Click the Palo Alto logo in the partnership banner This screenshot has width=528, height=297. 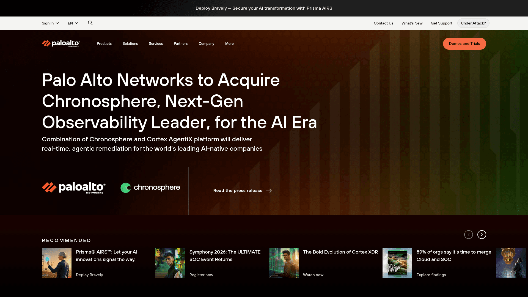(73, 188)
